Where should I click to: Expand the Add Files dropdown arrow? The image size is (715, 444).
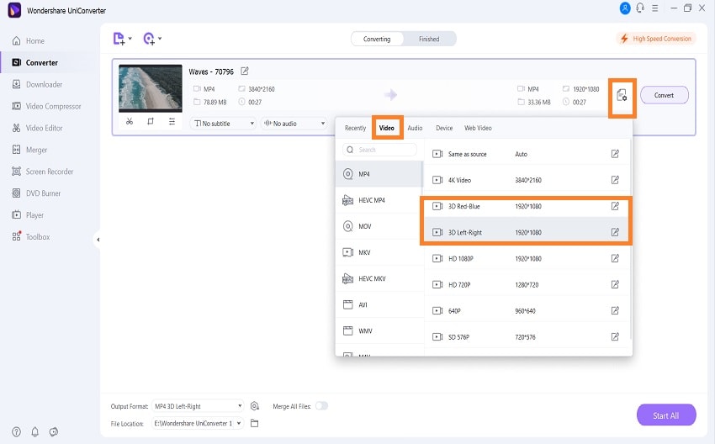point(130,39)
